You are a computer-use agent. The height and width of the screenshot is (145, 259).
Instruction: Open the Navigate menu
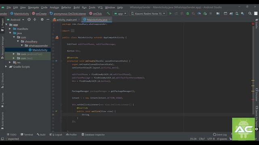click(x=33, y=8)
